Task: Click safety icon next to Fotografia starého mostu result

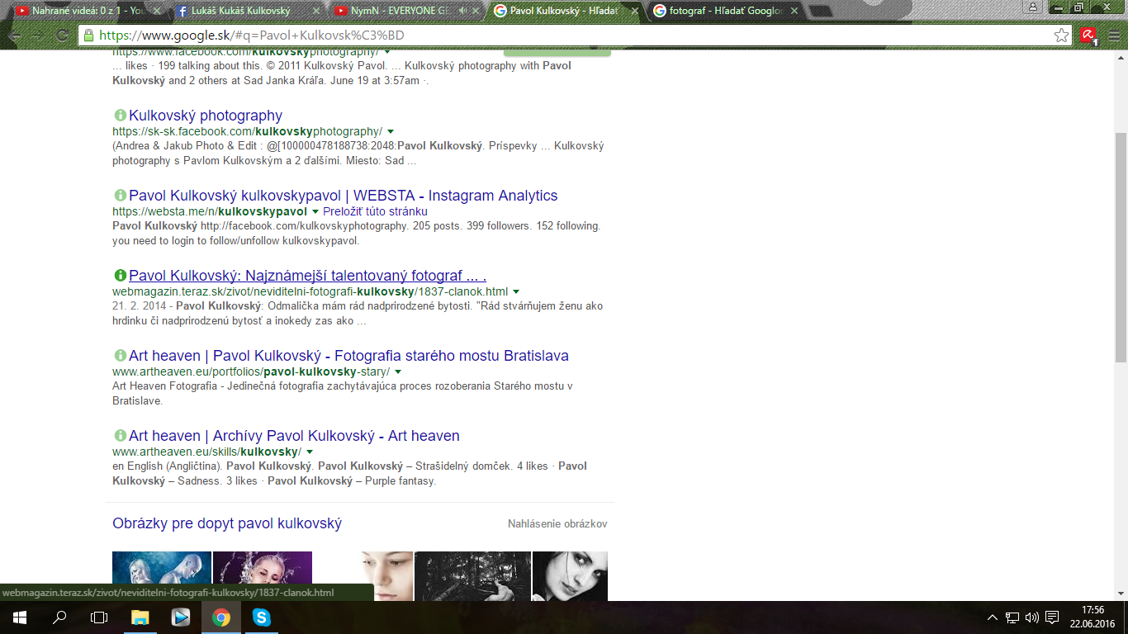Action: point(120,356)
